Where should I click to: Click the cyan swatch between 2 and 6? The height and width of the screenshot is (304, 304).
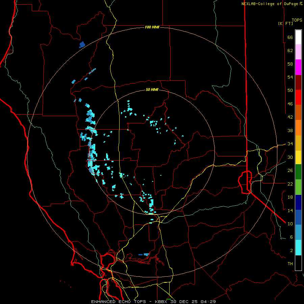298,248
